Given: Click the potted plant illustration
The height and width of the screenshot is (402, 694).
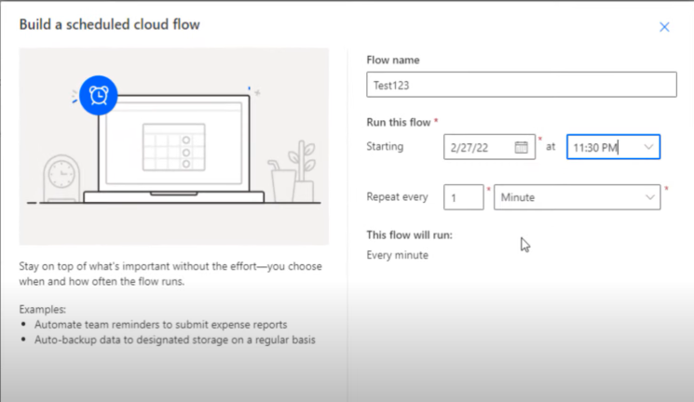Looking at the screenshot, I should 303,171.
